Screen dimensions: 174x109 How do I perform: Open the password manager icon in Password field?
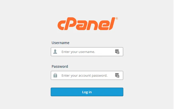pos(117,75)
